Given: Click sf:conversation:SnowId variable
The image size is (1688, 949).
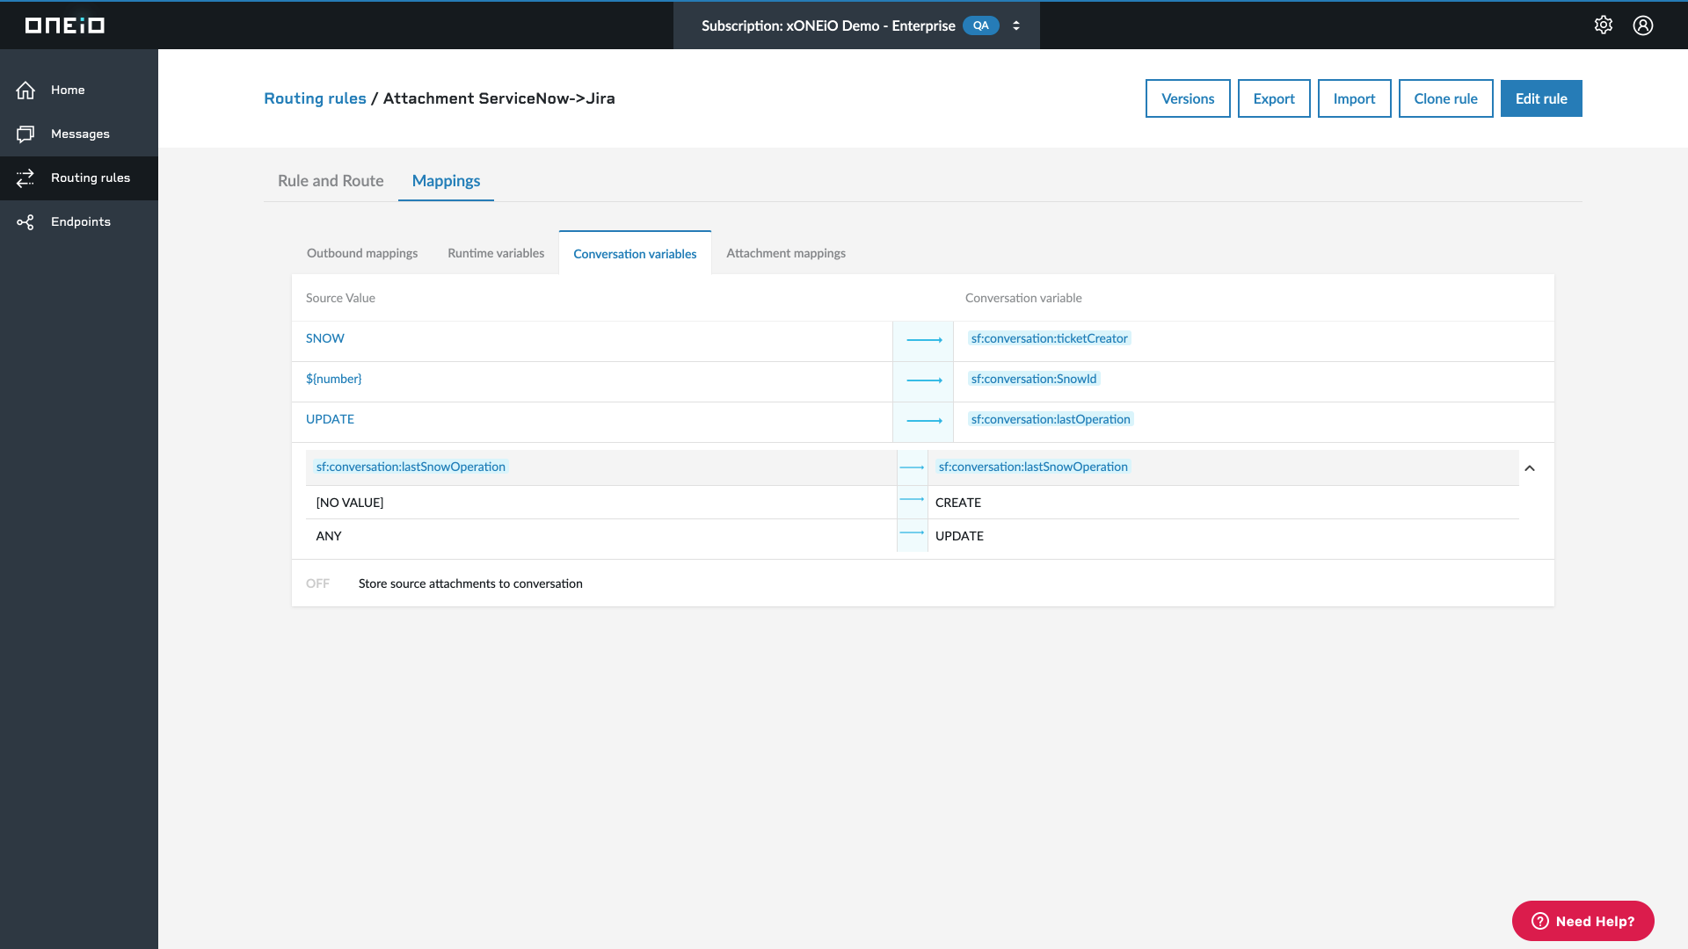Looking at the screenshot, I should (x=1034, y=379).
